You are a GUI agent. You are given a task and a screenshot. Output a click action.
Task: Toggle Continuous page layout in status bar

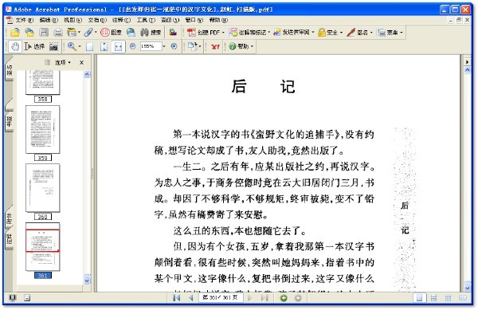[x=433, y=298]
